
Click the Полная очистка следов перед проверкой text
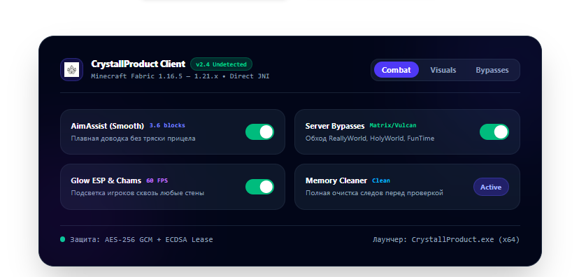(375, 193)
